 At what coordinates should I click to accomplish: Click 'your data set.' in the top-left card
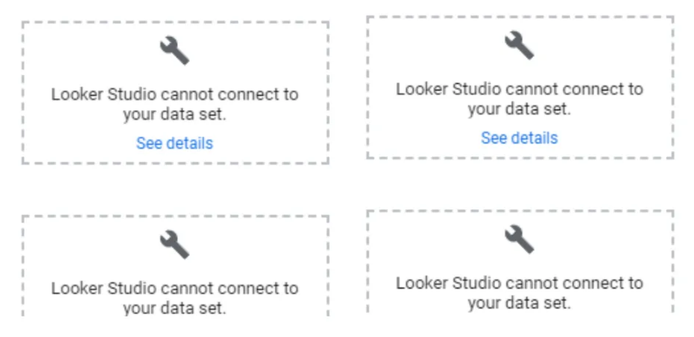pos(174,114)
